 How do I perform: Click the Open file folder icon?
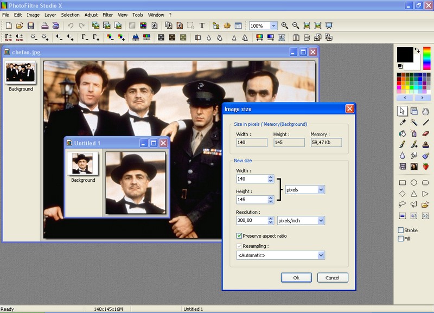tap(20, 25)
